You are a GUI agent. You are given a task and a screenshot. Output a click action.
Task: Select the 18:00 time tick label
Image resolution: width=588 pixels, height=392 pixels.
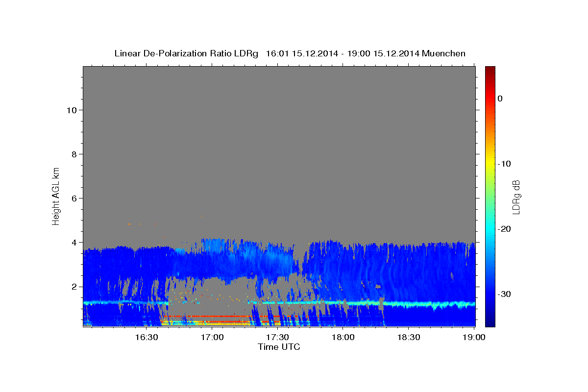(343, 337)
